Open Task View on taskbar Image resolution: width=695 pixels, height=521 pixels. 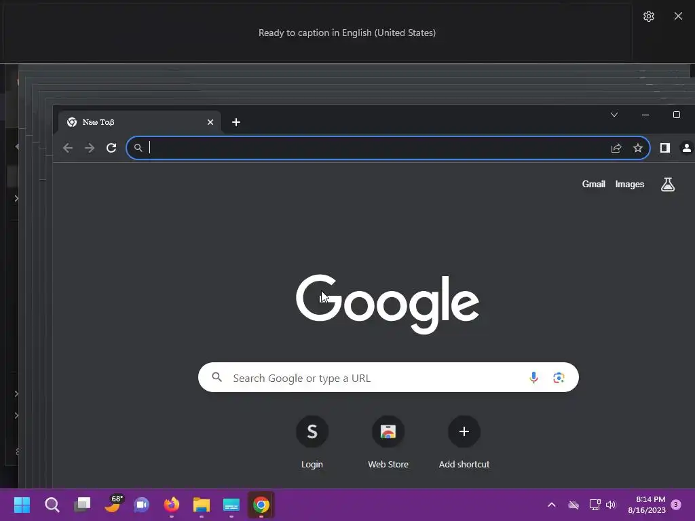[82, 505]
